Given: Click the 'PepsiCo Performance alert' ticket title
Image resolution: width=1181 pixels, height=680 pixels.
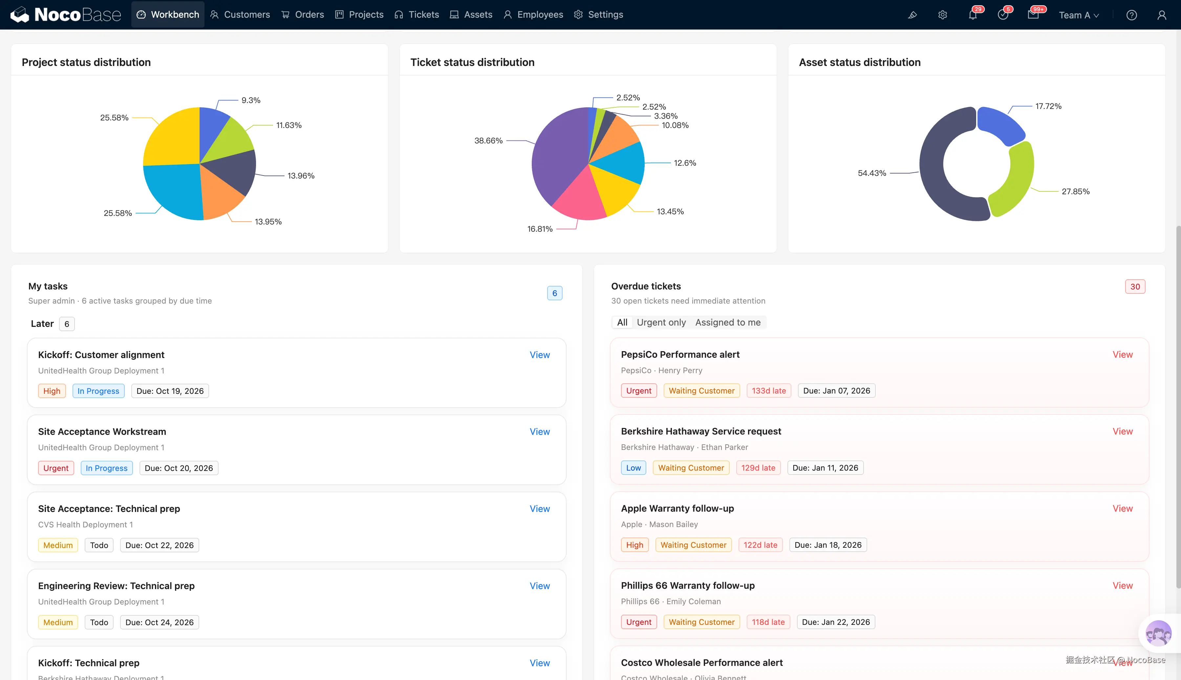Looking at the screenshot, I should coord(680,354).
